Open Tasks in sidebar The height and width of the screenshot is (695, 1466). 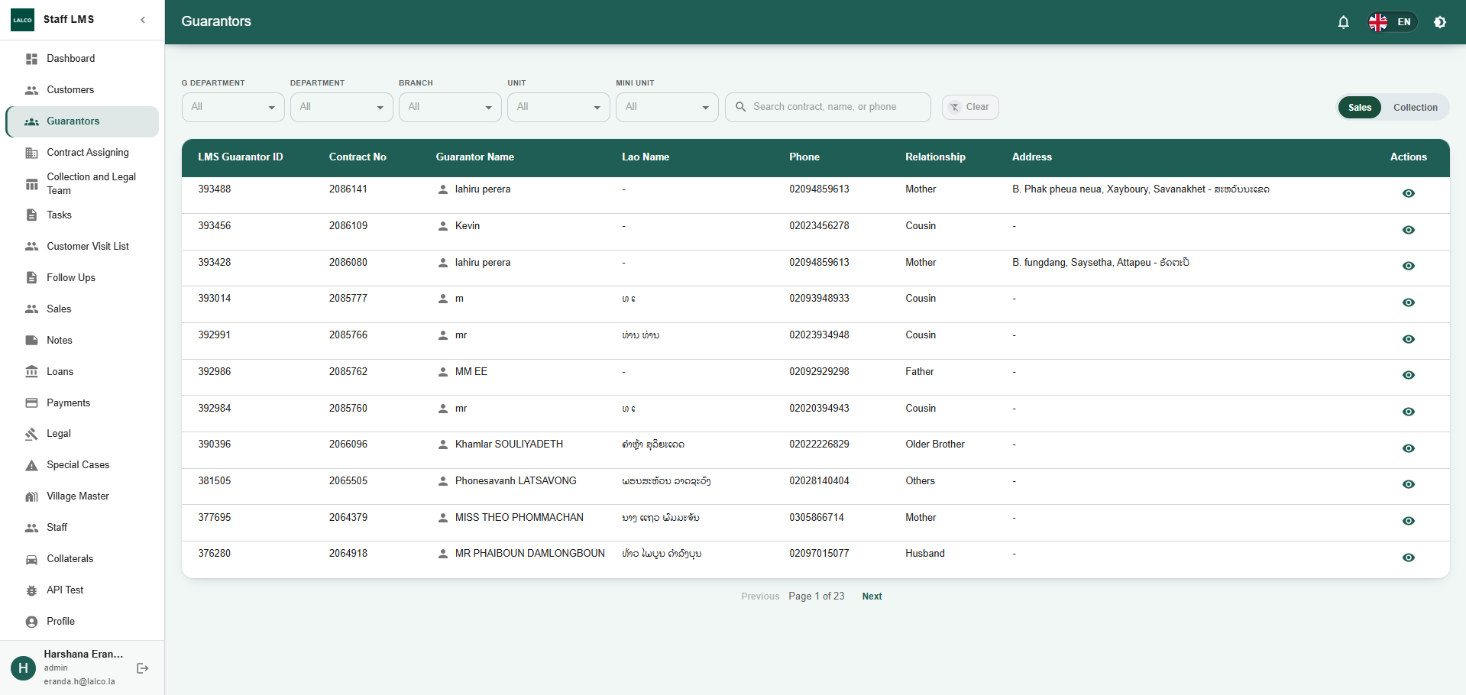point(83,215)
